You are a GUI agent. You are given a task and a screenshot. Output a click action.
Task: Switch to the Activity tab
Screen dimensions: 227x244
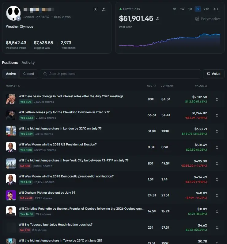28,63
